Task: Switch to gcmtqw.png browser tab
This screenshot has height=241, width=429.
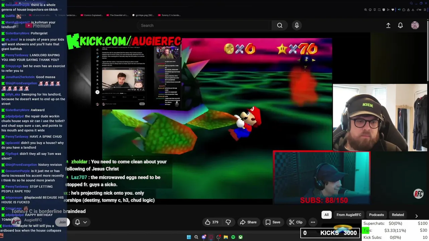Action: coord(143,15)
